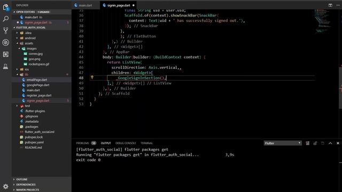Open flutter_auth_social.iml file

click(x=42, y=132)
